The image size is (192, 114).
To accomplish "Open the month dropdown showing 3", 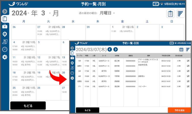I will pyautogui.click(x=46, y=13).
